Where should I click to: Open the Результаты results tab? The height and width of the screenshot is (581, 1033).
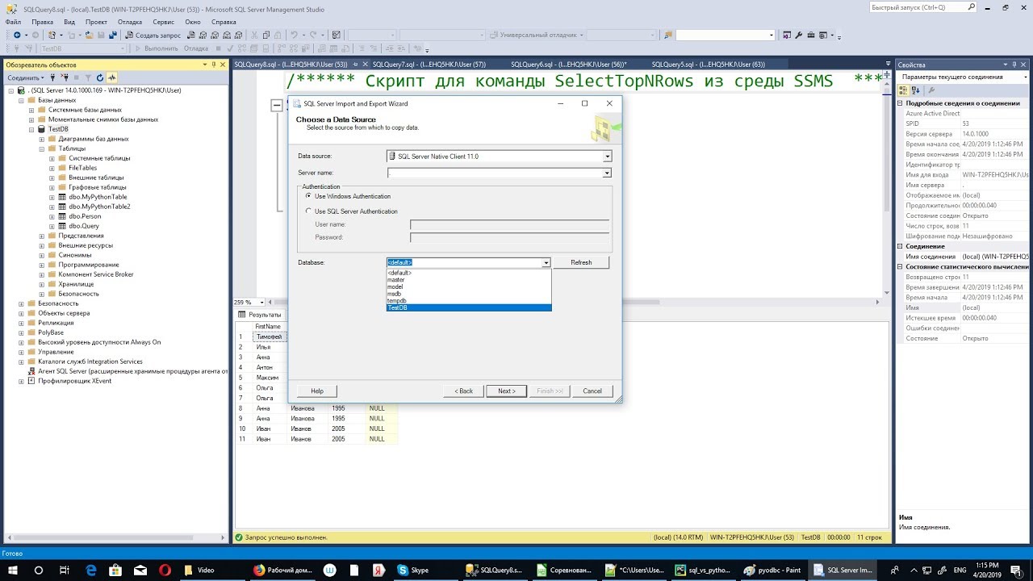pyautogui.click(x=259, y=315)
